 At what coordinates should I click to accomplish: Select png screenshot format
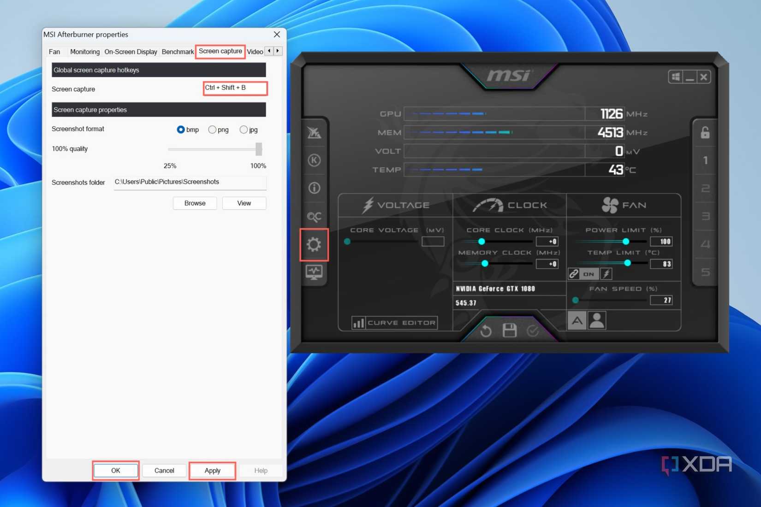212,130
